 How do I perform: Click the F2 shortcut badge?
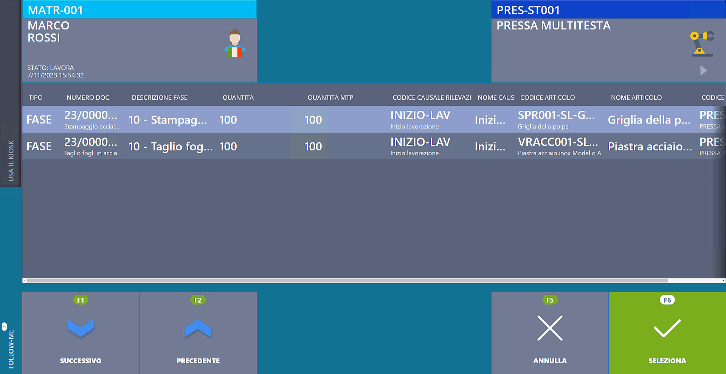pyautogui.click(x=198, y=300)
